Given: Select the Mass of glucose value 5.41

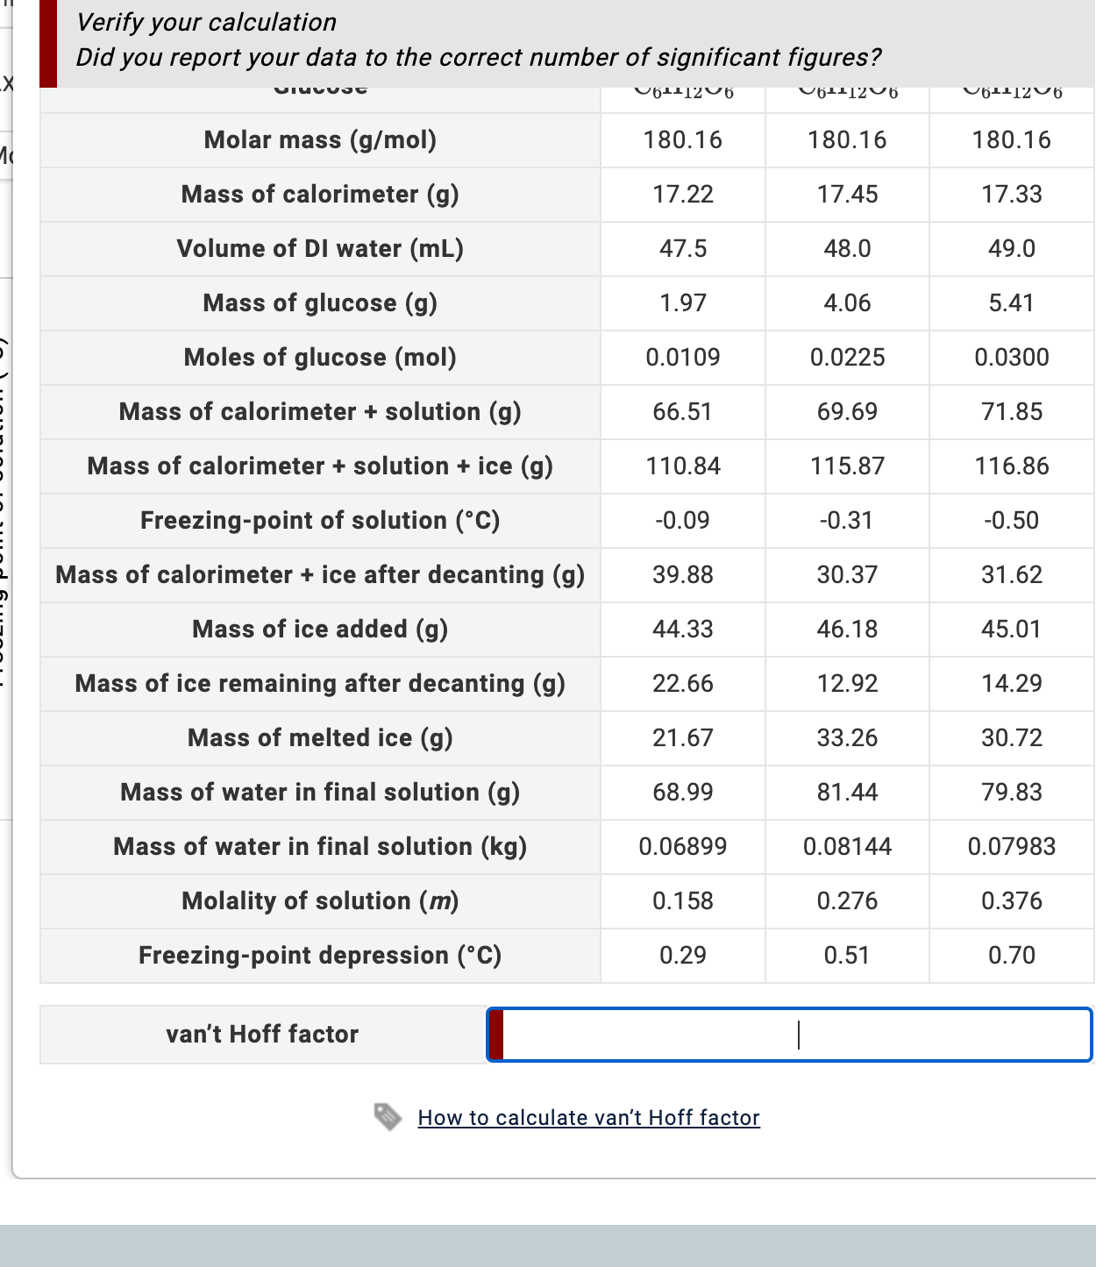Looking at the screenshot, I should click(x=1010, y=303).
